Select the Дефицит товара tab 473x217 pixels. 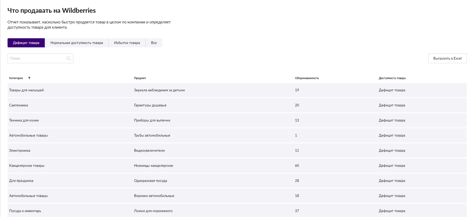tap(26, 43)
